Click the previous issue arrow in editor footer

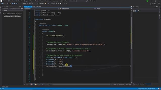pos(40,84)
